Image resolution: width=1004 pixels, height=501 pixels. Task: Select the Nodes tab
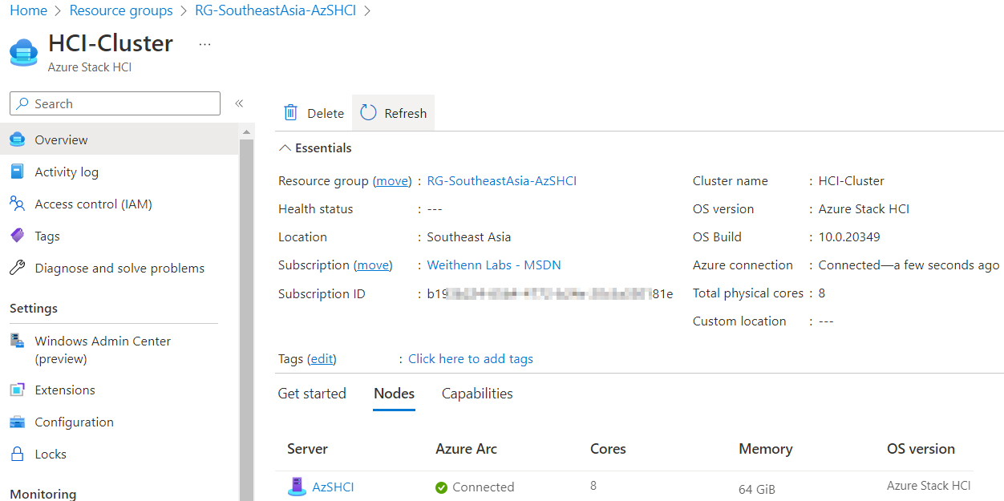(x=395, y=394)
